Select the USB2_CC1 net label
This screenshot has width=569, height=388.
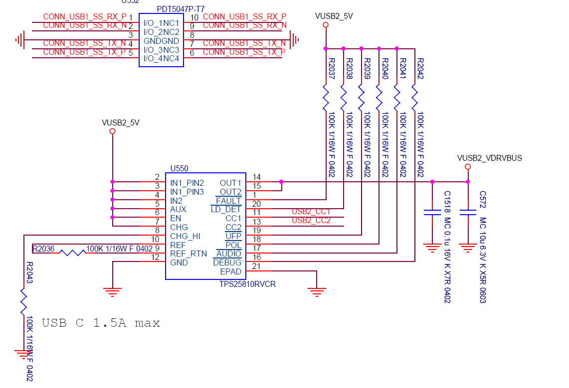pos(311,212)
